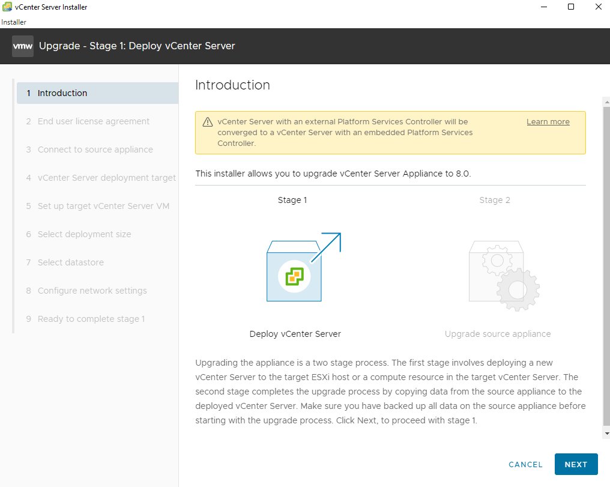
Task: Open the Learn more link
Action: [x=548, y=122]
